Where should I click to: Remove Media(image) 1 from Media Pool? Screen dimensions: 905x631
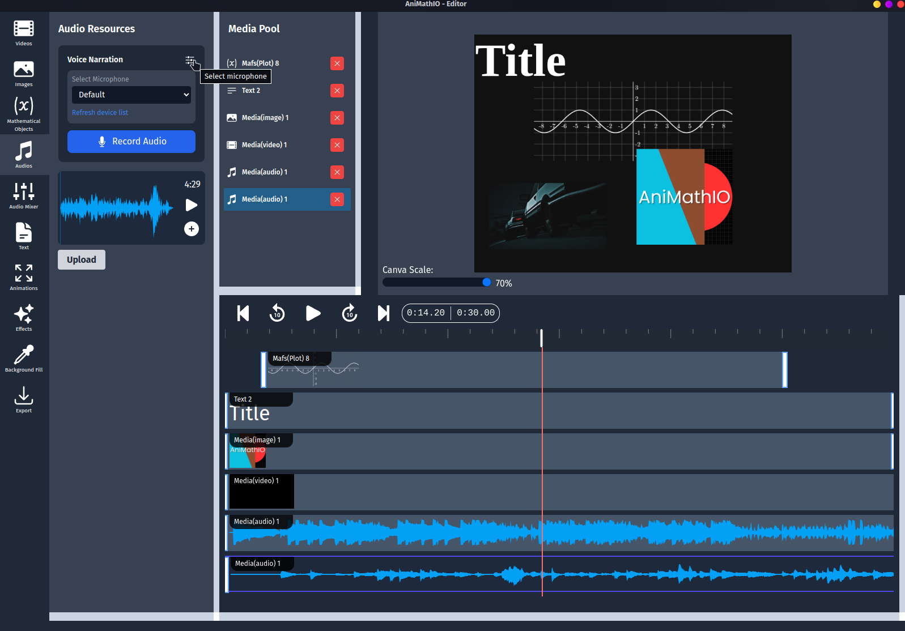pos(337,118)
